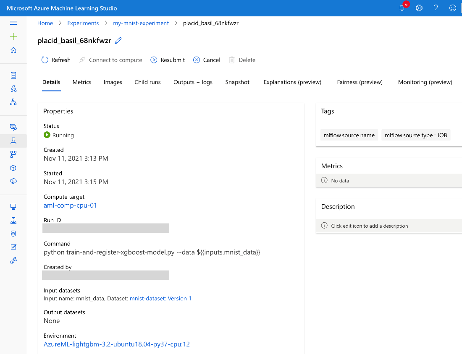
Task: Refresh the run details
Action: click(x=56, y=60)
